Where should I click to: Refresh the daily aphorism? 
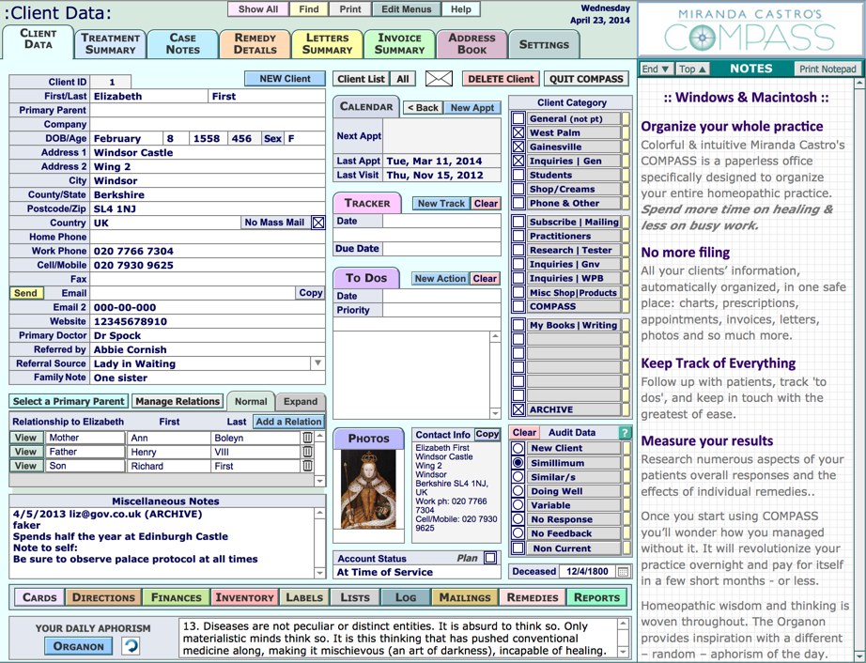point(131,646)
